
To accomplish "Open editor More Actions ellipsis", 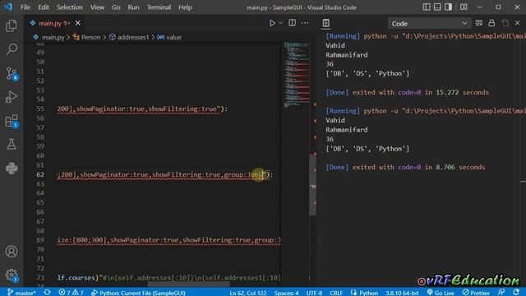I will coord(305,23).
